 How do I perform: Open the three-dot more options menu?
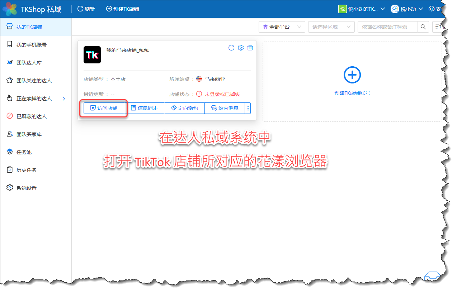click(x=248, y=108)
